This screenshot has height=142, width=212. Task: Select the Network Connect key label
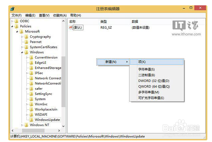click(x=48, y=78)
